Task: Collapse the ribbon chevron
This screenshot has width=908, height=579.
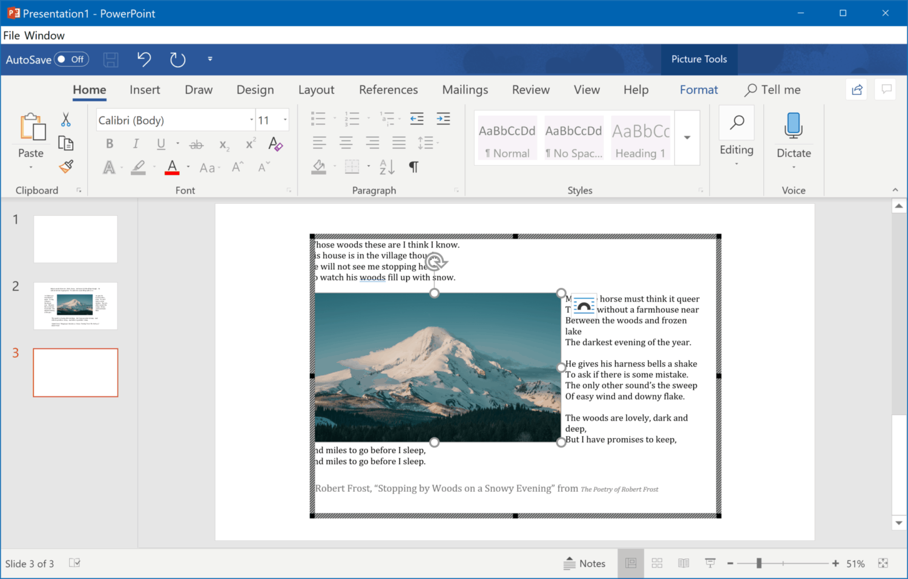Action: pos(895,190)
